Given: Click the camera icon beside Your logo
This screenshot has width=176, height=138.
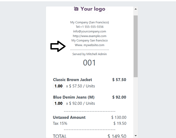Looking at the screenshot, I should (76, 9).
